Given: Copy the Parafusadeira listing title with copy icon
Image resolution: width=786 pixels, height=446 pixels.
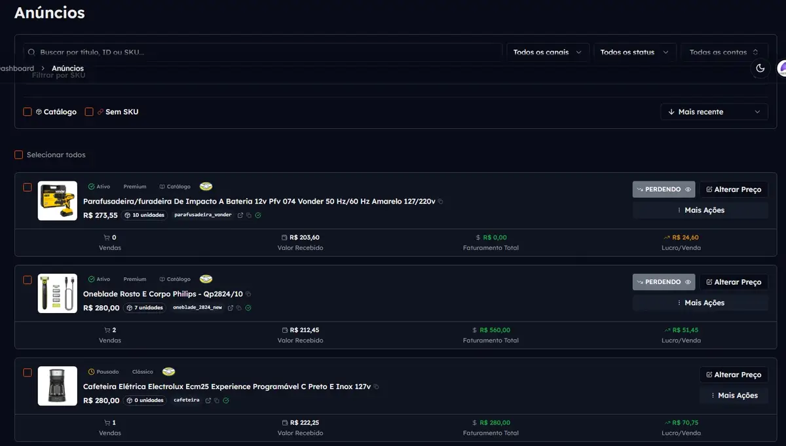Looking at the screenshot, I should pyautogui.click(x=440, y=202).
